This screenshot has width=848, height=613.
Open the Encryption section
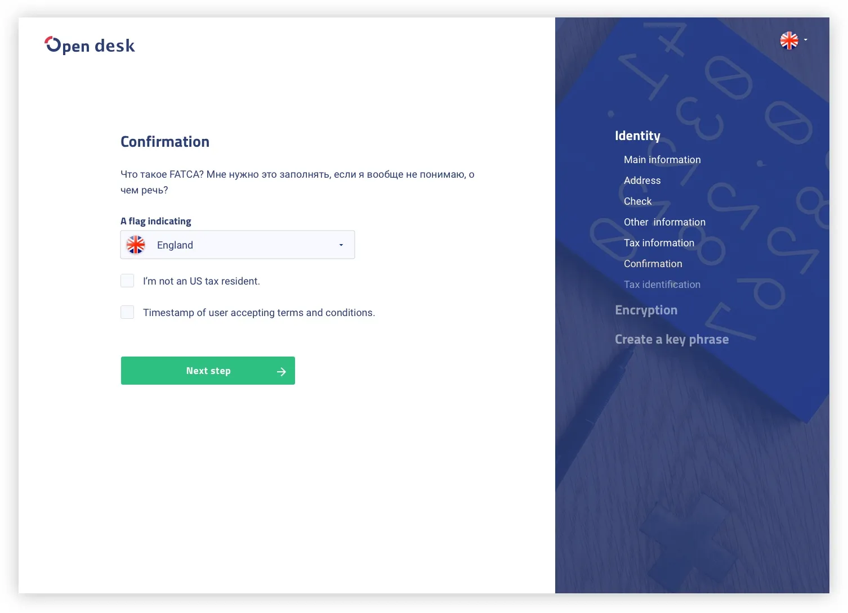(646, 310)
